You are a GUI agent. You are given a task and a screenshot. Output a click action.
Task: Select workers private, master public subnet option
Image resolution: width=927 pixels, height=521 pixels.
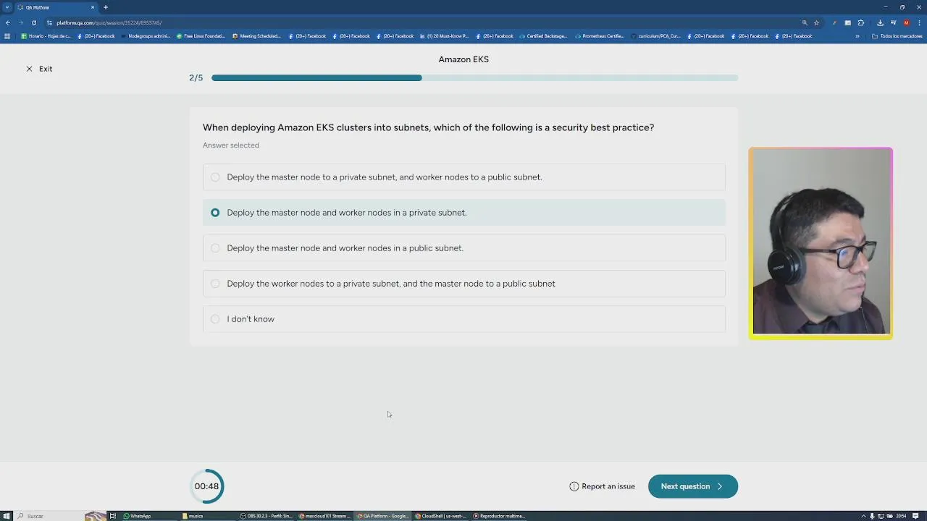464,284
